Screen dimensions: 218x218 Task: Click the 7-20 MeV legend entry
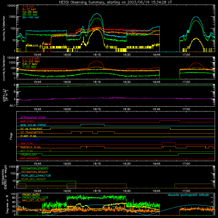(29, 67)
